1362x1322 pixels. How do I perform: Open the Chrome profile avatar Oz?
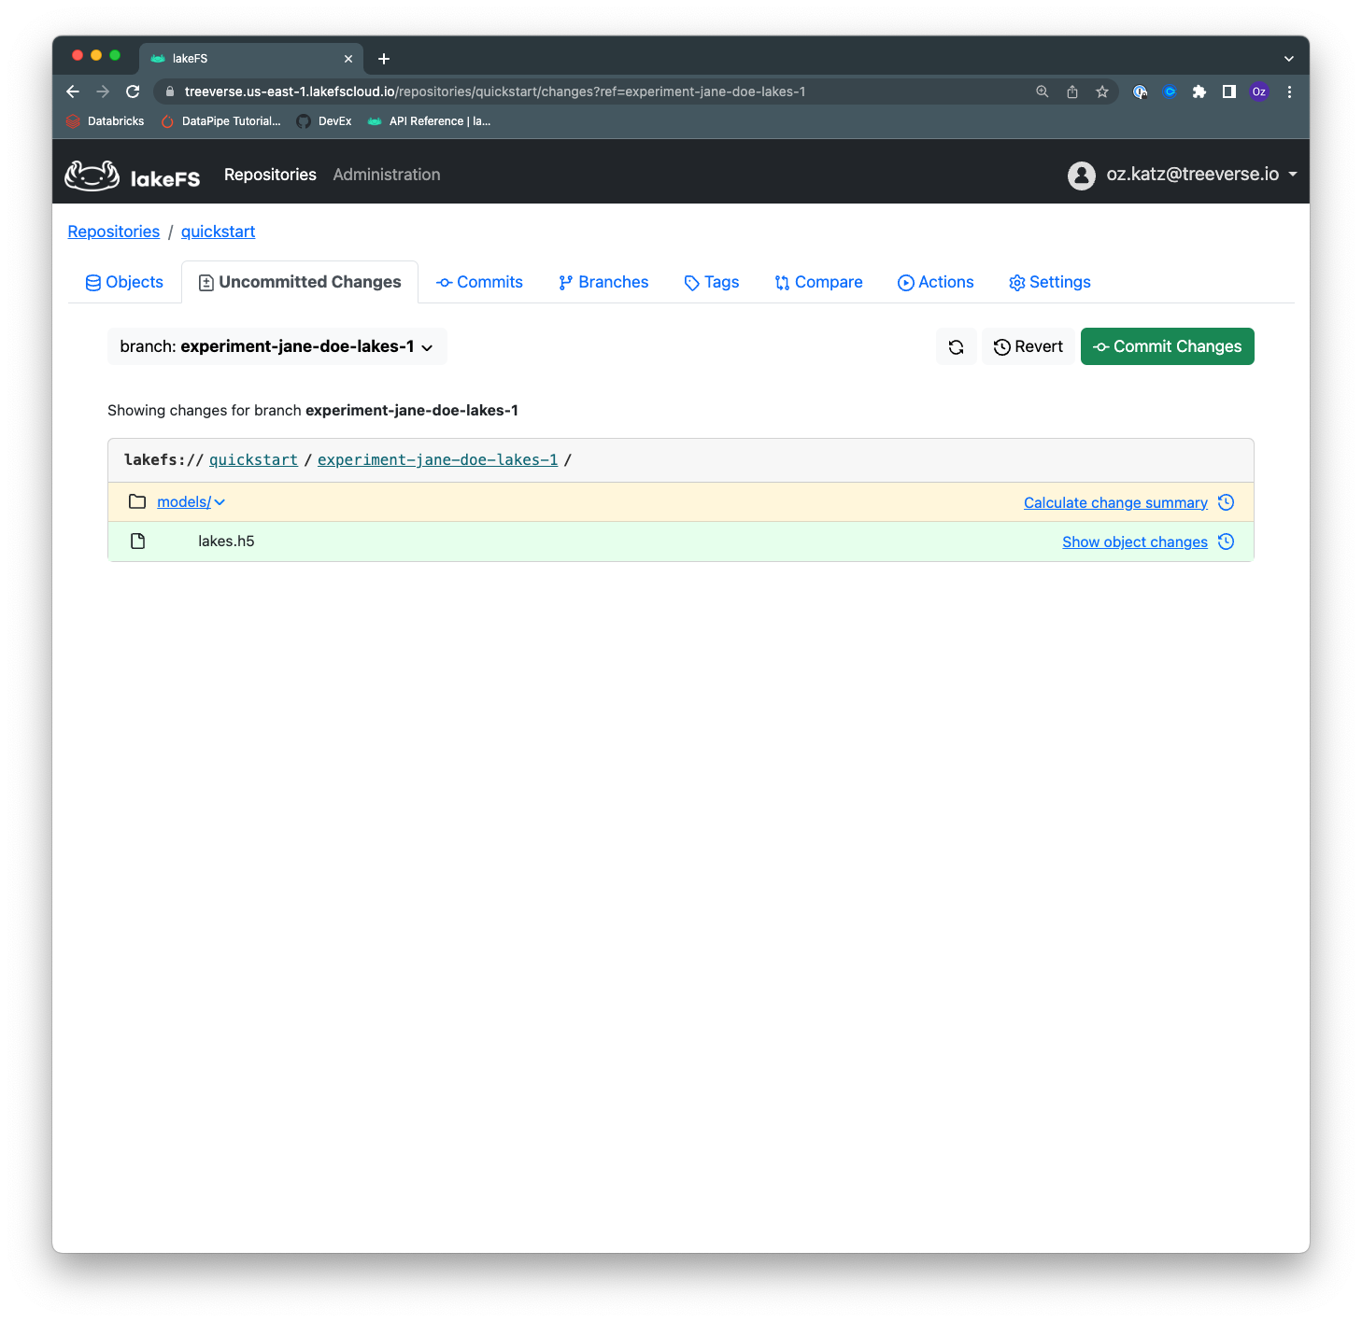tap(1259, 91)
